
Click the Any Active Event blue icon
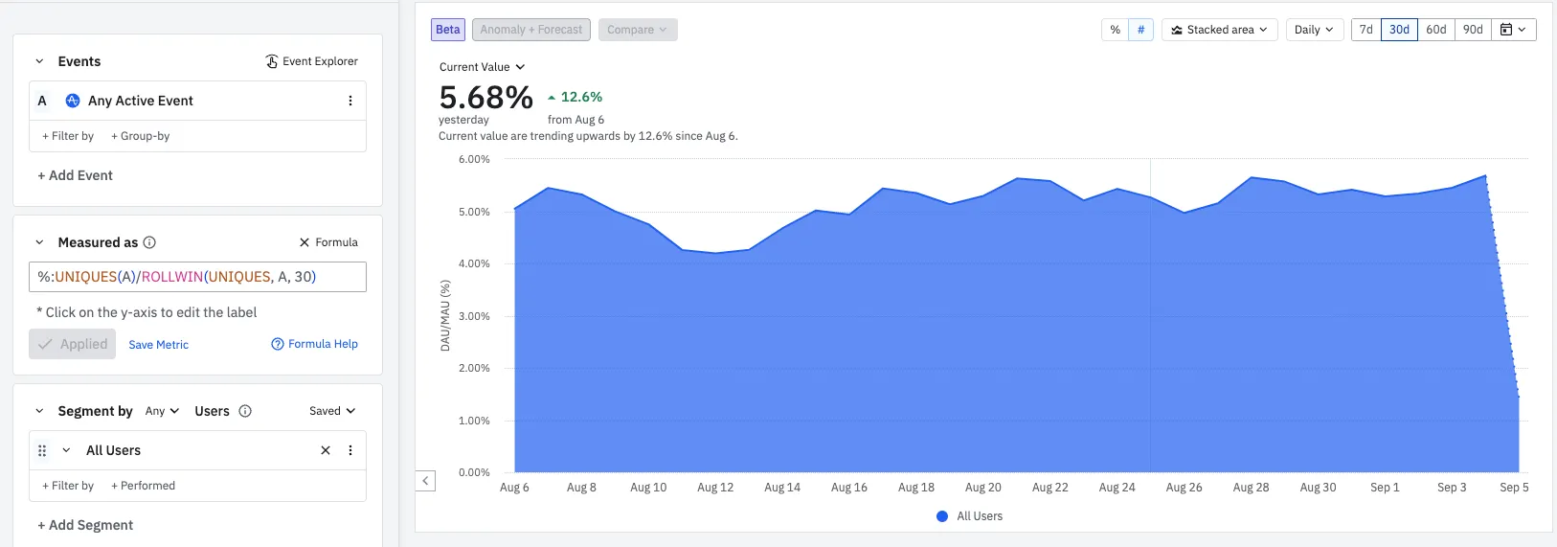click(x=73, y=101)
